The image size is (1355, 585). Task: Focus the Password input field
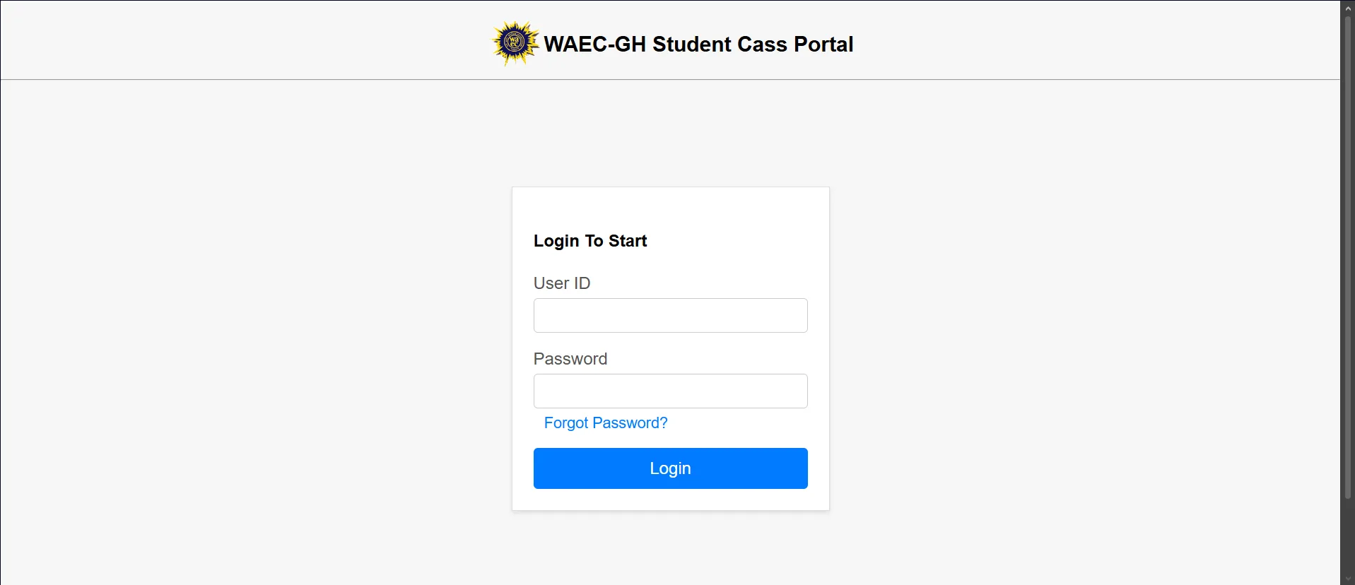coord(670,391)
